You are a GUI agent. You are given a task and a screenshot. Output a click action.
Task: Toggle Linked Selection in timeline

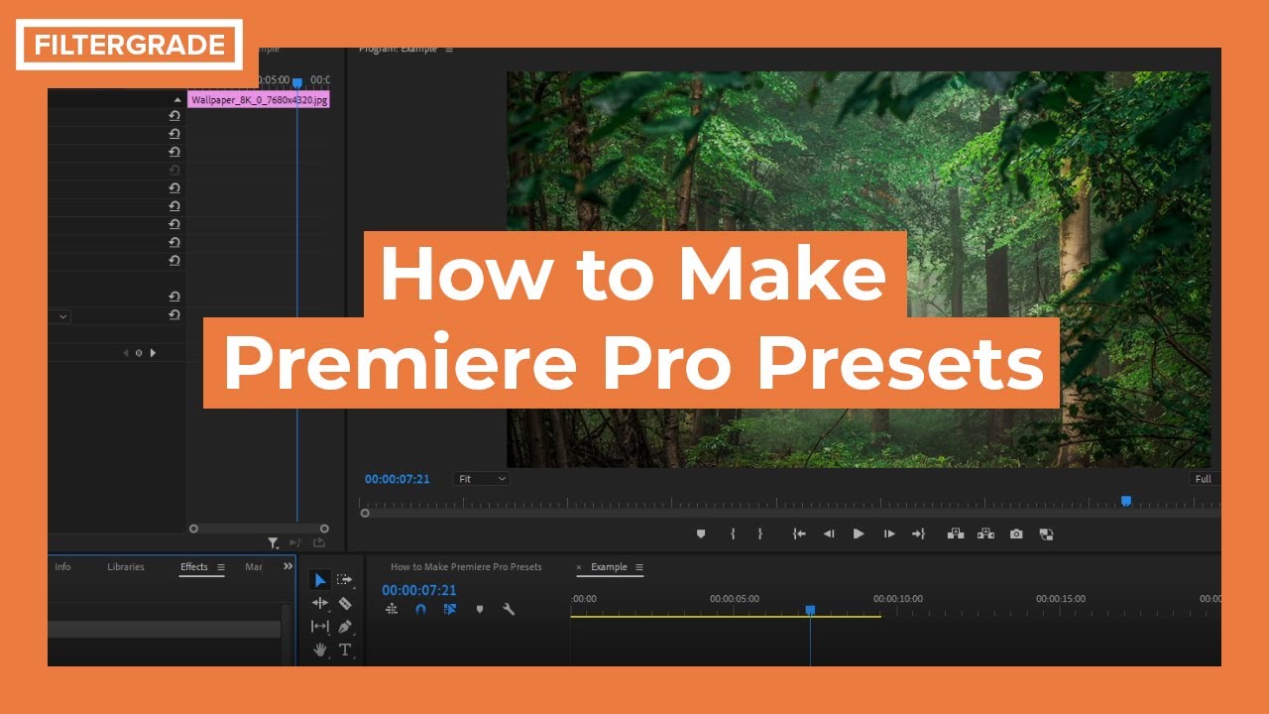tap(450, 609)
